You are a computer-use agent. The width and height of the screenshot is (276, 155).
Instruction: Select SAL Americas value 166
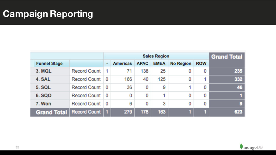coord(128,79)
